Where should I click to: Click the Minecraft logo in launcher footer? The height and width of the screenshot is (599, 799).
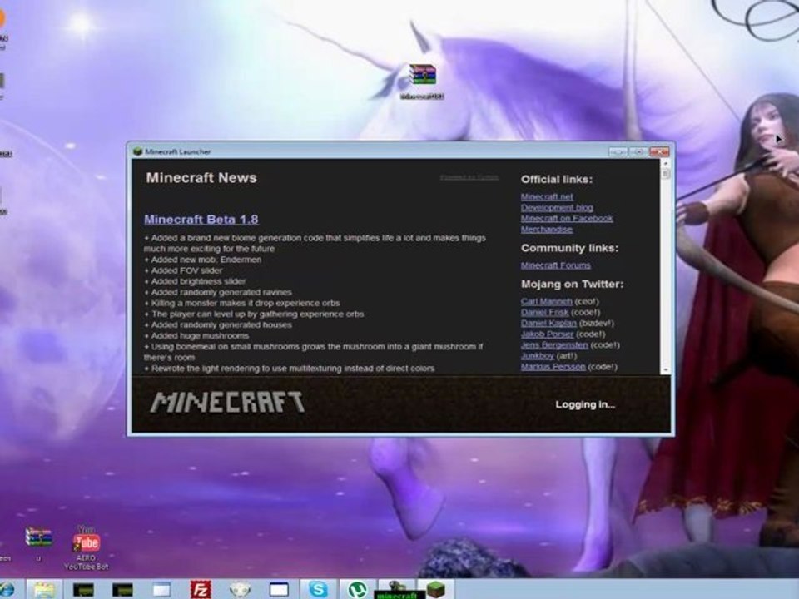click(227, 403)
